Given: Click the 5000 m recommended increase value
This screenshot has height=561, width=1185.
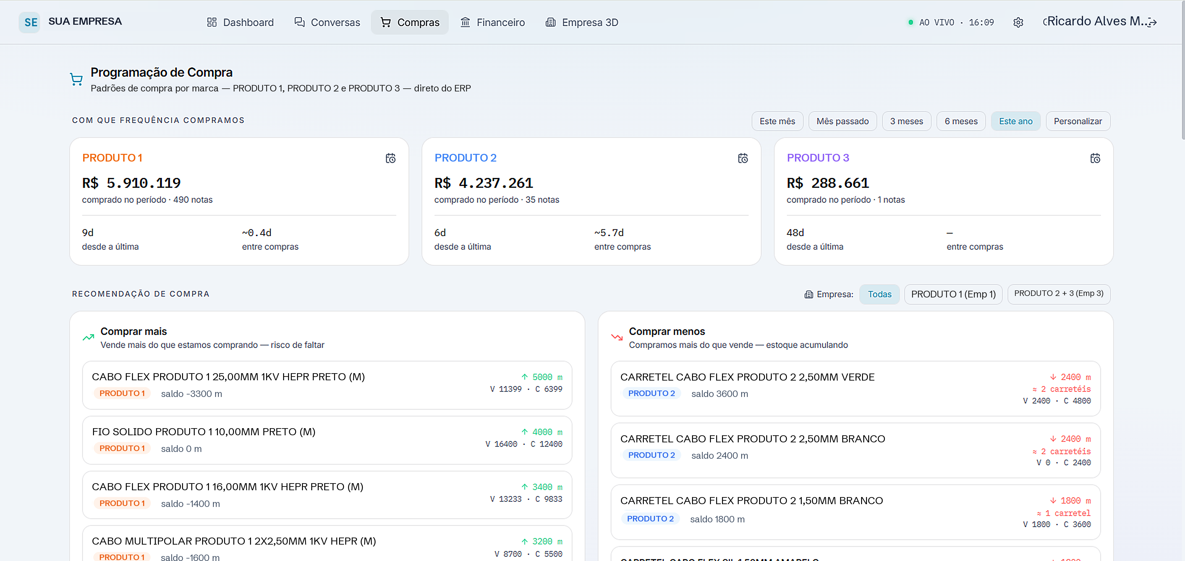Looking at the screenshot, I should pos(542,377).
